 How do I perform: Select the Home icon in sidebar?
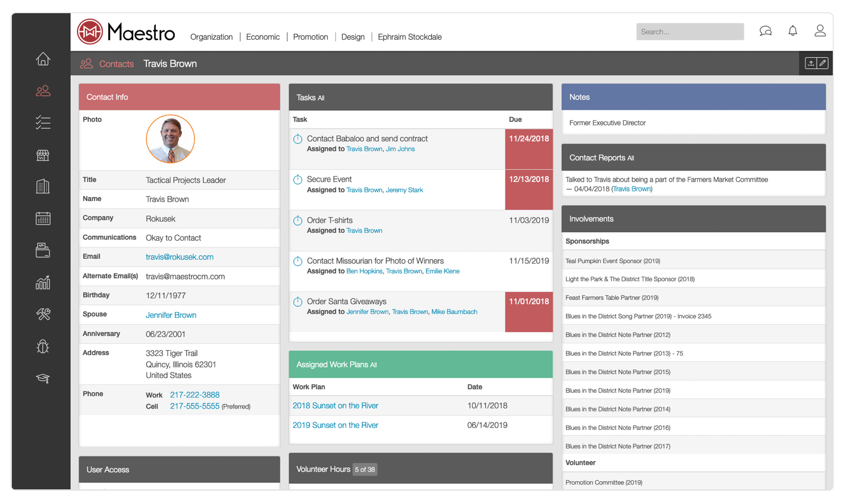42,59
